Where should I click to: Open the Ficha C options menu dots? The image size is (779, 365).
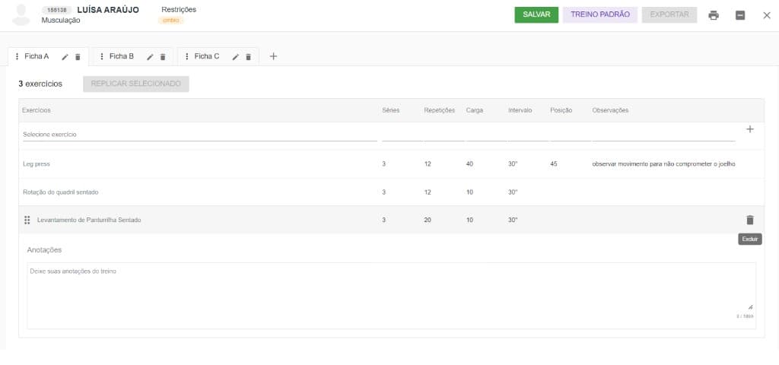pyautogui.click(x=187, y=56)
